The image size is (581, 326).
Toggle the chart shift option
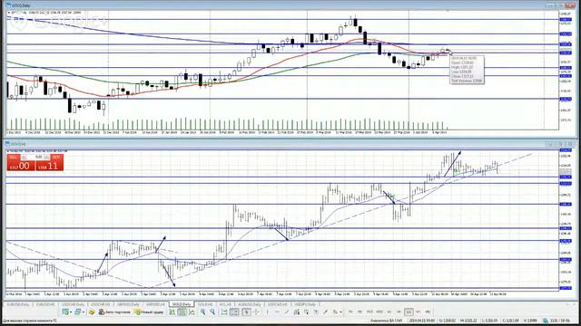coord(234,312)
